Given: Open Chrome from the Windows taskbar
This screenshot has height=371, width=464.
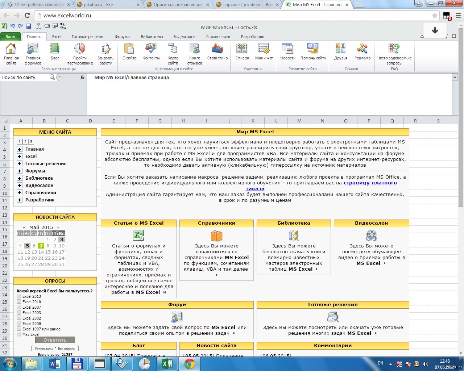Looking at the screenshot, I should pyautogui.click(x=189, y=364).
